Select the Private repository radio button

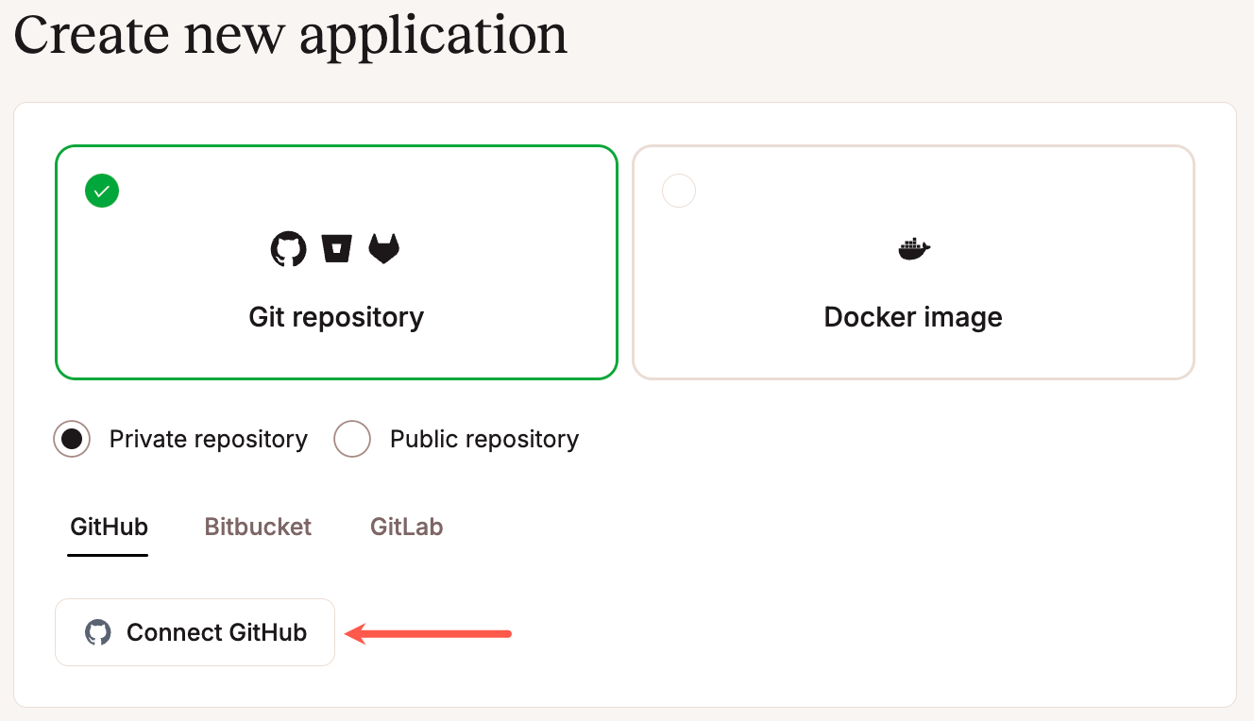pos(72,439)
